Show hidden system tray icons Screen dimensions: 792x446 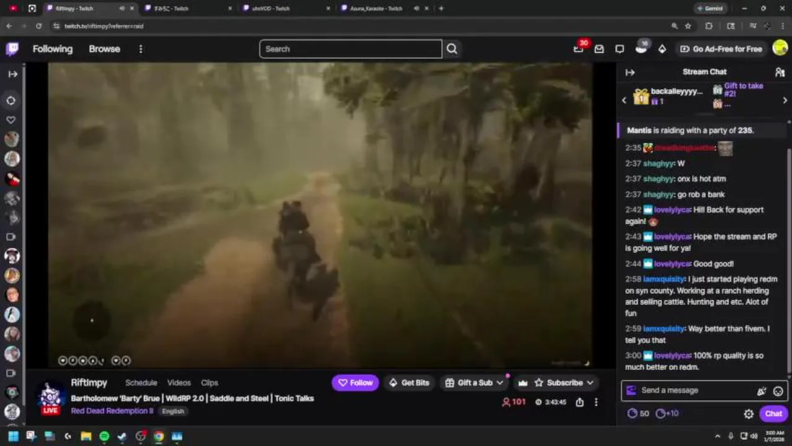(718, 436)
